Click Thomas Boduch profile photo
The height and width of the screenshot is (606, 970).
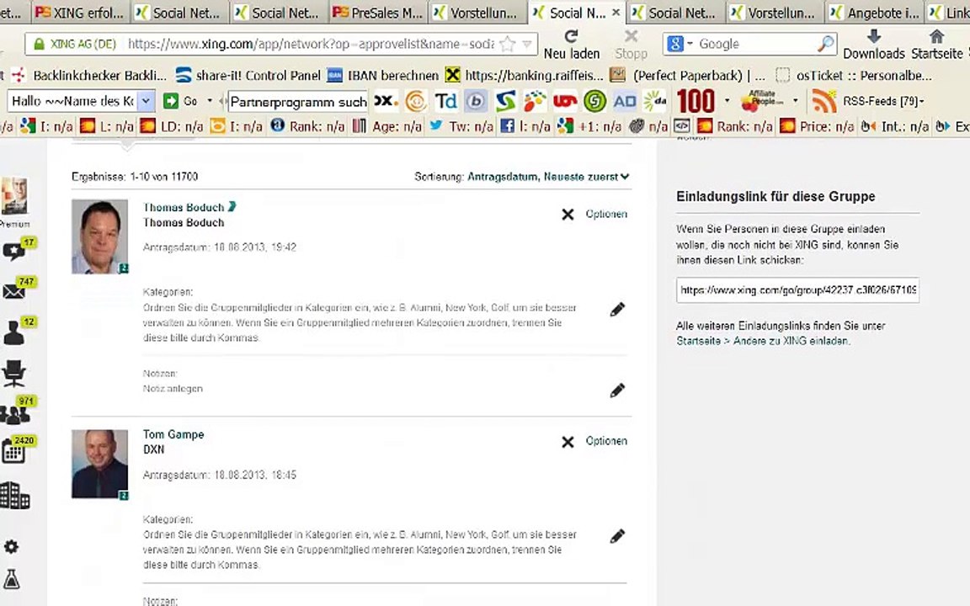click(99, 237)
